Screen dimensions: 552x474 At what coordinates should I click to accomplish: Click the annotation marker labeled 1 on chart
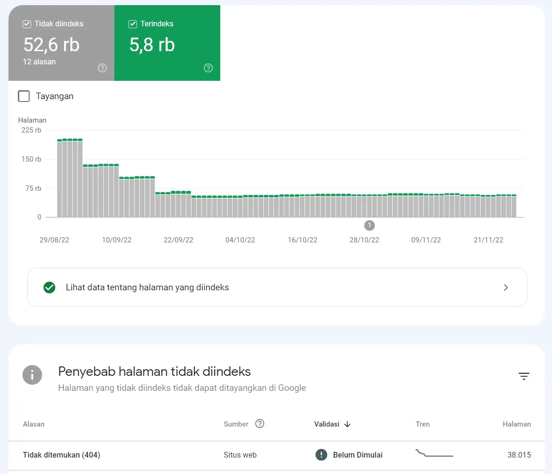point(369,225)
